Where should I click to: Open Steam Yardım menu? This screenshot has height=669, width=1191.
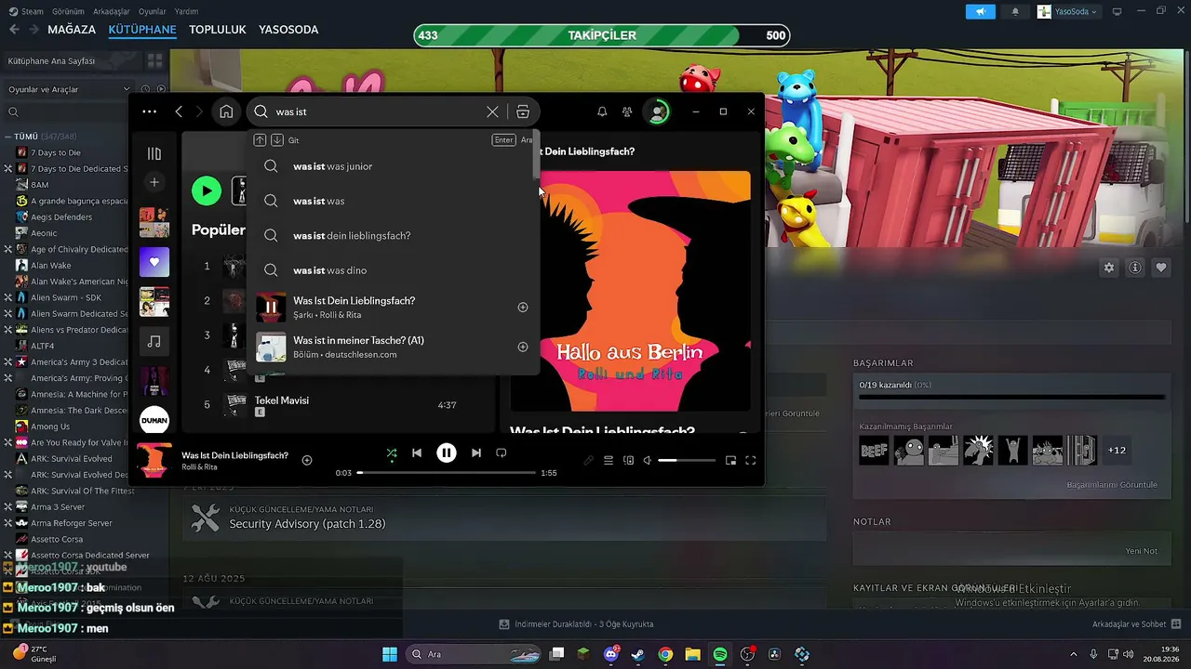pyautogui.click(x=187, y=11)
